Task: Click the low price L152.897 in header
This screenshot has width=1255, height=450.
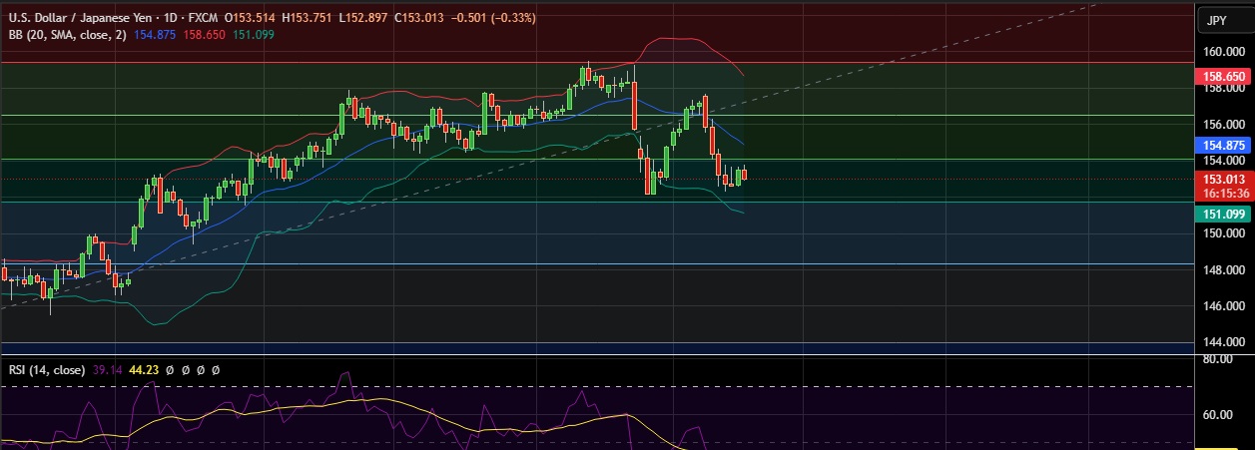Action: (365, 18)
